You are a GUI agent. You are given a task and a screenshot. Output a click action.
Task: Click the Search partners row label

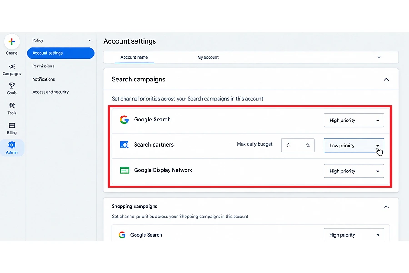pos(154,145)
